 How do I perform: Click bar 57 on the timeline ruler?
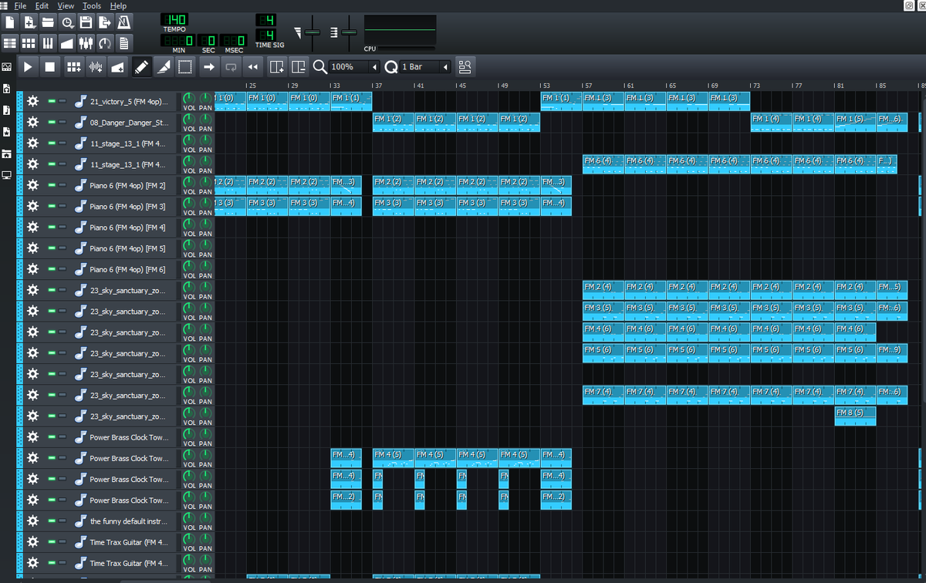point(587,85)
